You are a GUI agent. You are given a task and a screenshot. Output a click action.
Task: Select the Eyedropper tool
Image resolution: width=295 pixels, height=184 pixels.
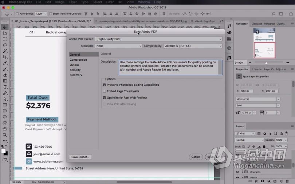5,63
